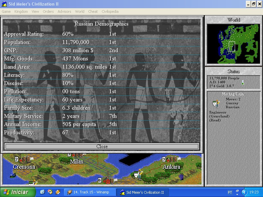Open the Advisors menu
Viewport: 263px width, 197px height.
tap(64, 11)
